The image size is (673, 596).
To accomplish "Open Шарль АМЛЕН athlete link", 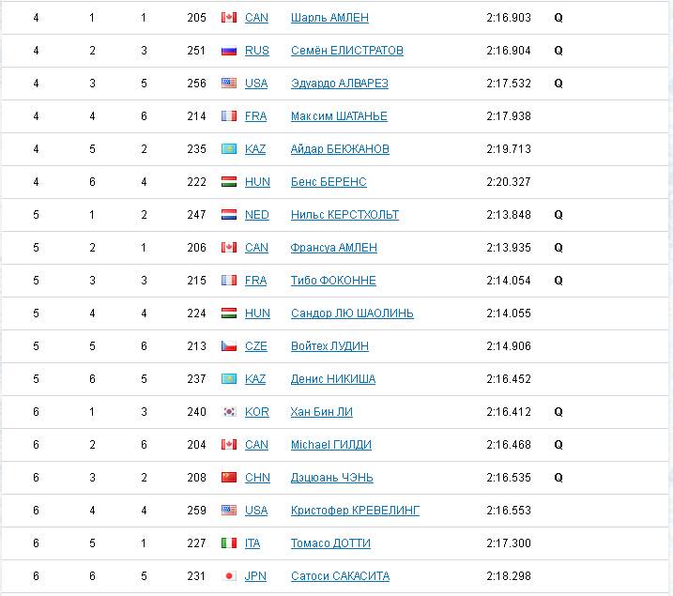I will coord(329,18).
